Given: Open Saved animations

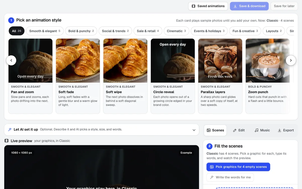Looking at the screenshot, I should tap(208, 6).
